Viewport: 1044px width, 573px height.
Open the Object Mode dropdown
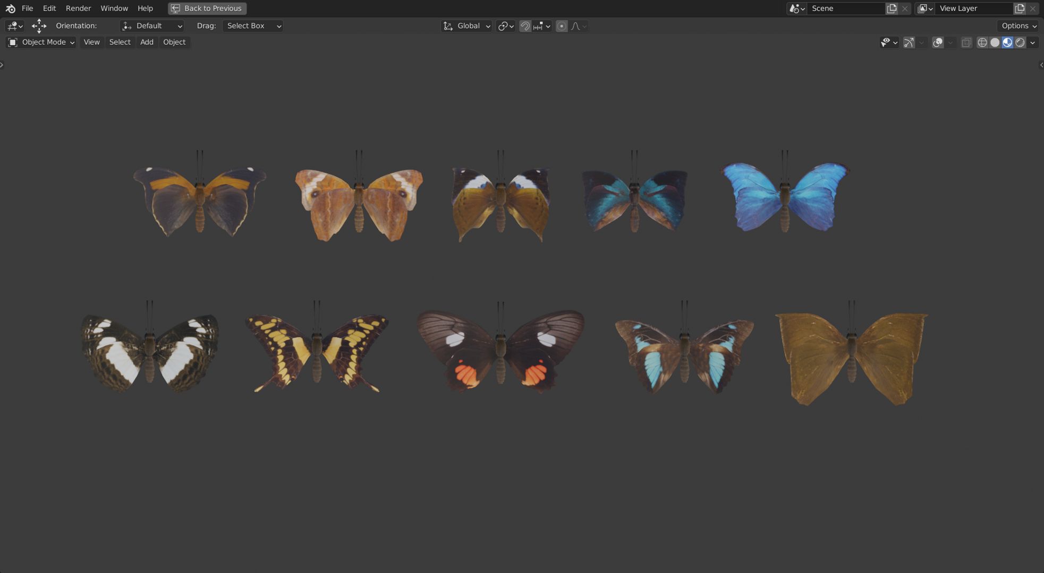[x=41, y=42]
